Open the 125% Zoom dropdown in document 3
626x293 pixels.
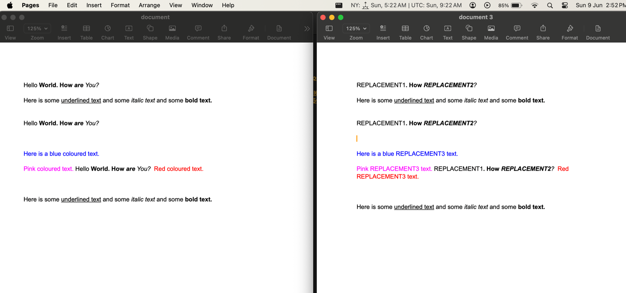point(356,28)
